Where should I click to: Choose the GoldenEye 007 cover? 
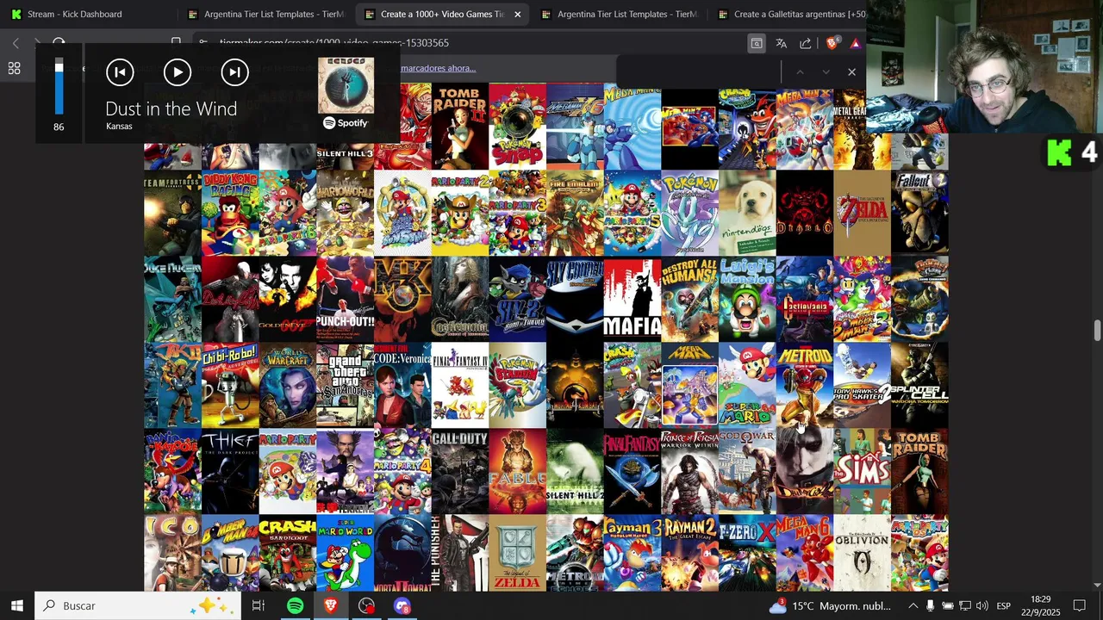pos(288,299)
